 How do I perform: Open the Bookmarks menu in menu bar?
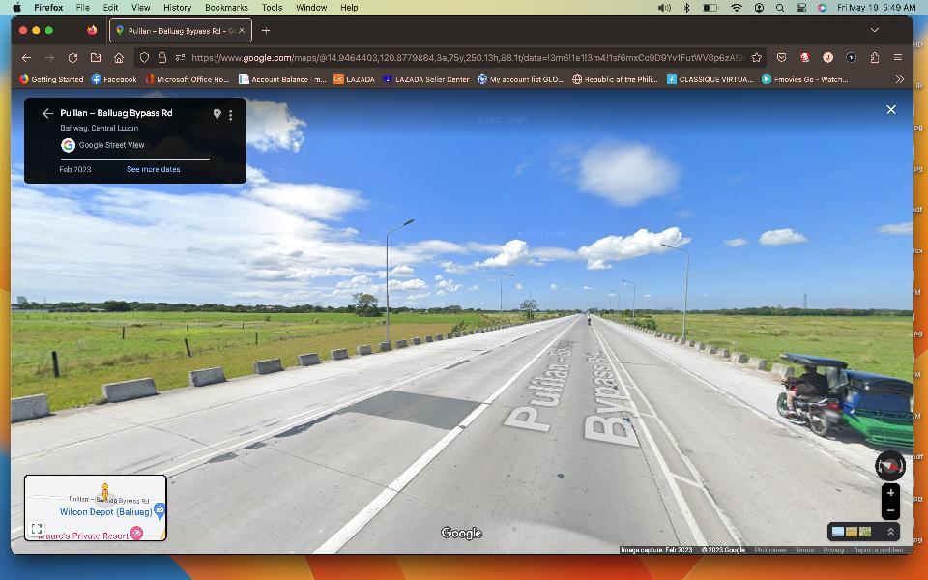(x=226, y=7)
